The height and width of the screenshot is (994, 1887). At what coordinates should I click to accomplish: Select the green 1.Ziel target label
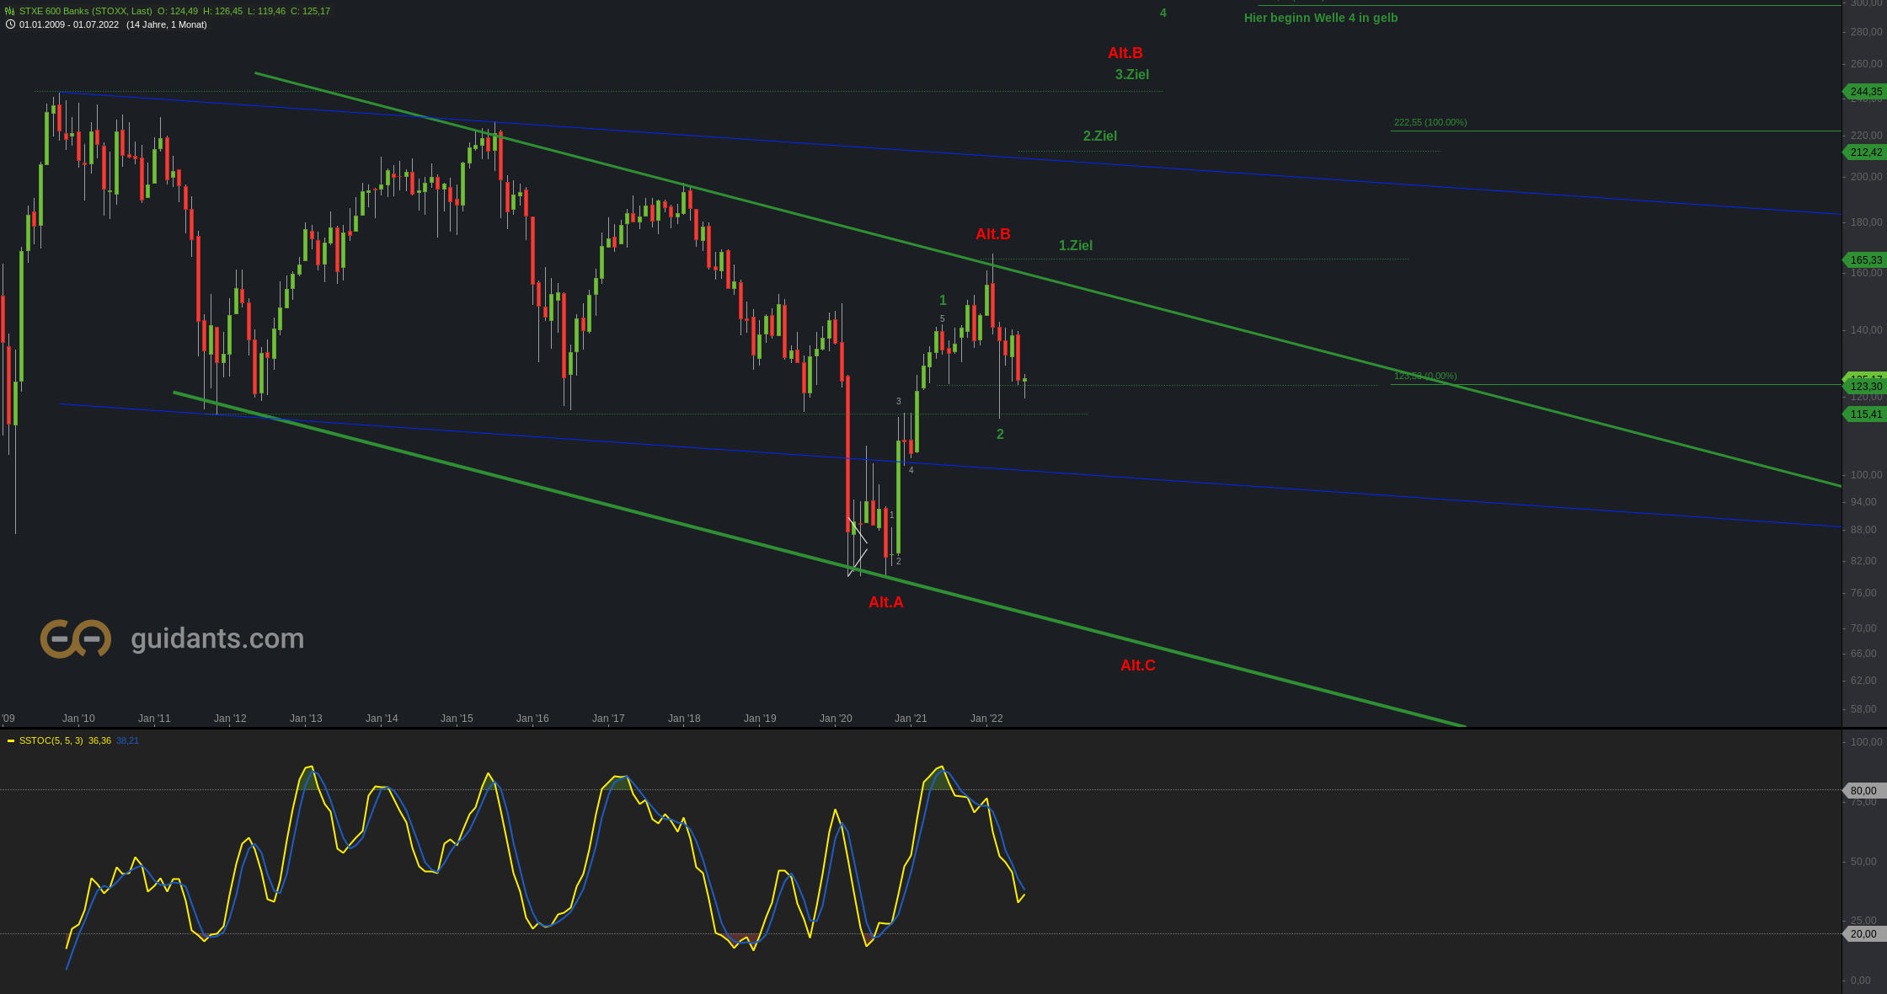click(x=1075, y=245)
